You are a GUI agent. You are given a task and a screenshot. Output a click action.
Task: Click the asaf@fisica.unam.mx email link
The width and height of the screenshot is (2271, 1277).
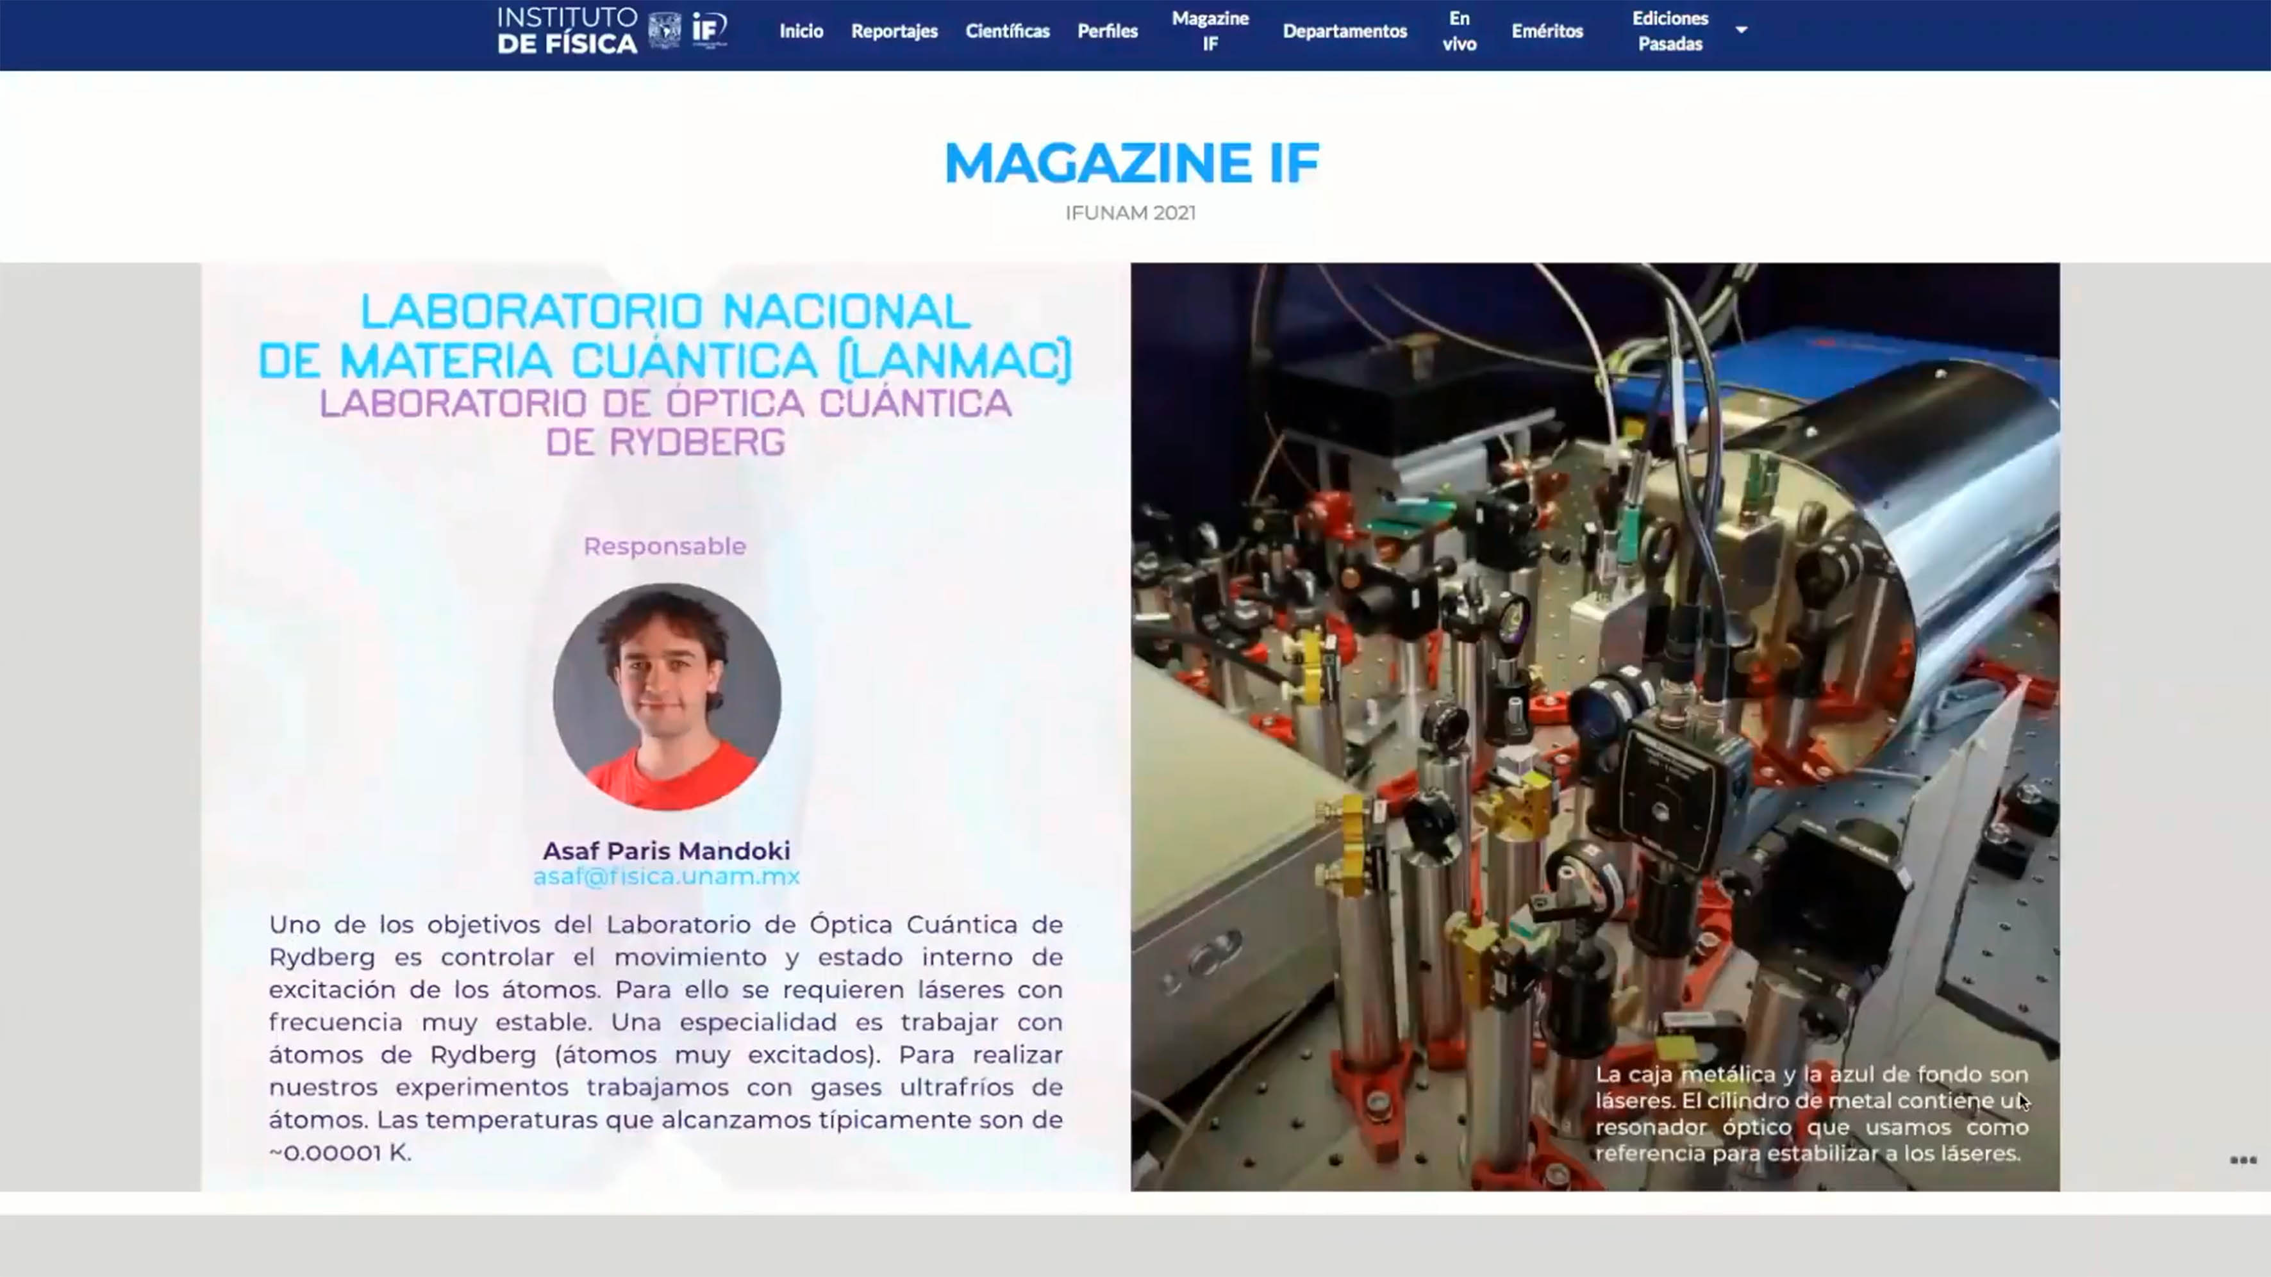pos(667,876)
